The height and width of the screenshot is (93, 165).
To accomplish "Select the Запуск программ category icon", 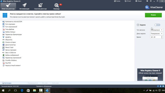I will [x=3, y=50].
